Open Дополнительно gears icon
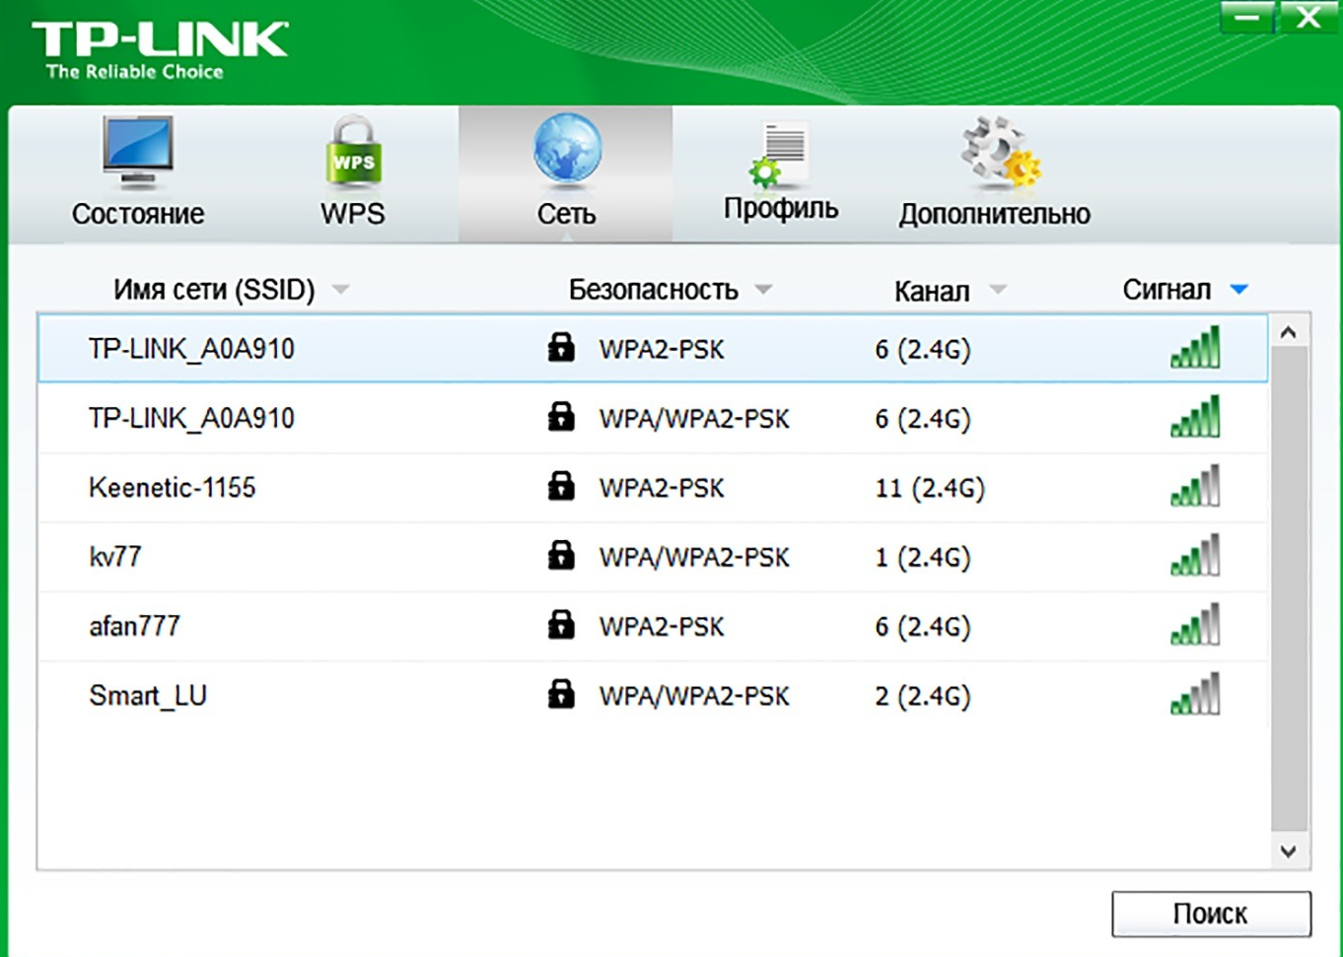The image size is (1343, 957). [999, 153]
